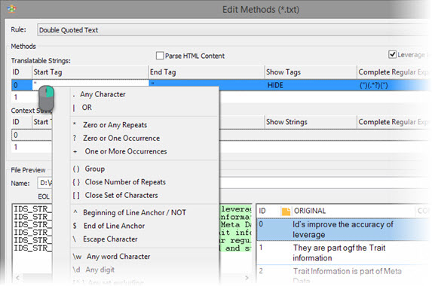Pick Escape Character from the menu
Viewport: 432px width, 286px height.
pyautogui.click(x=110, y=239)
